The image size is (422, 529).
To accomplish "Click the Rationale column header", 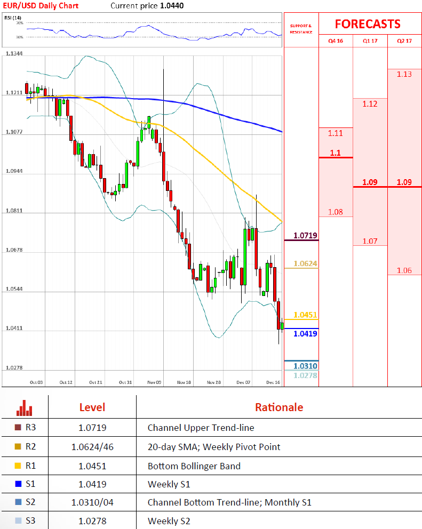I will point(279,407).
